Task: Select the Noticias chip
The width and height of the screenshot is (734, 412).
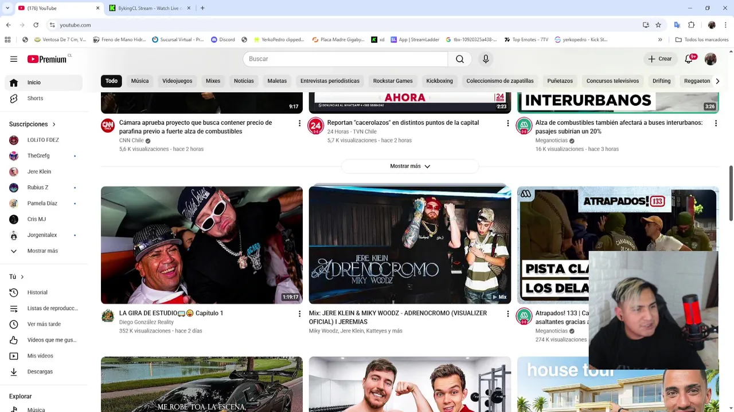Action: tap(244, 81)
